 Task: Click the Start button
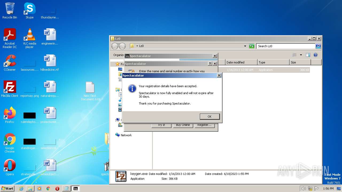click(7, 189)
